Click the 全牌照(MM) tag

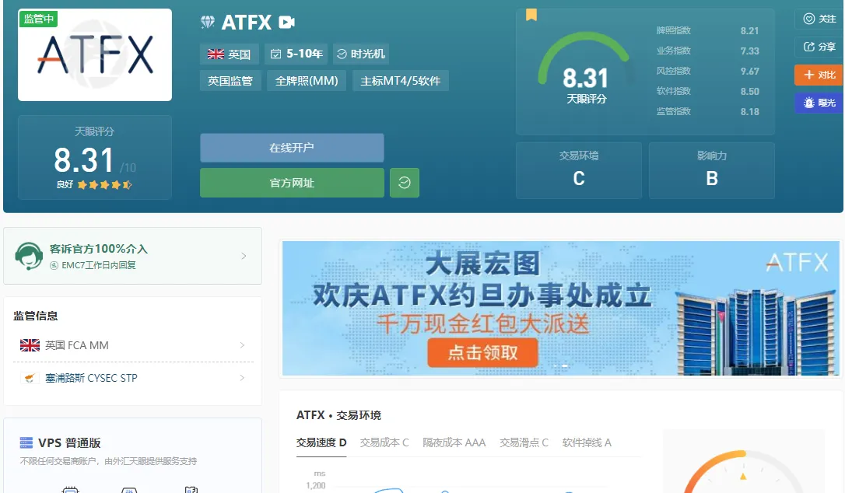point(307,81)
